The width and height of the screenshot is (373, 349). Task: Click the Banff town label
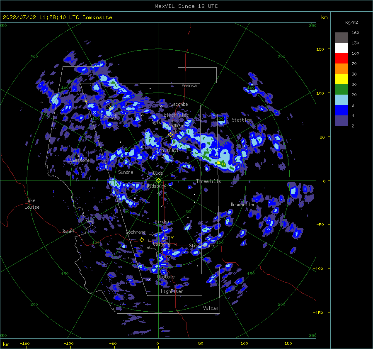[x=68, y=231]
